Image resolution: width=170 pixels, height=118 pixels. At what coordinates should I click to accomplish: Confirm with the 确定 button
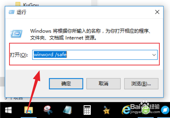pos(66,84)
